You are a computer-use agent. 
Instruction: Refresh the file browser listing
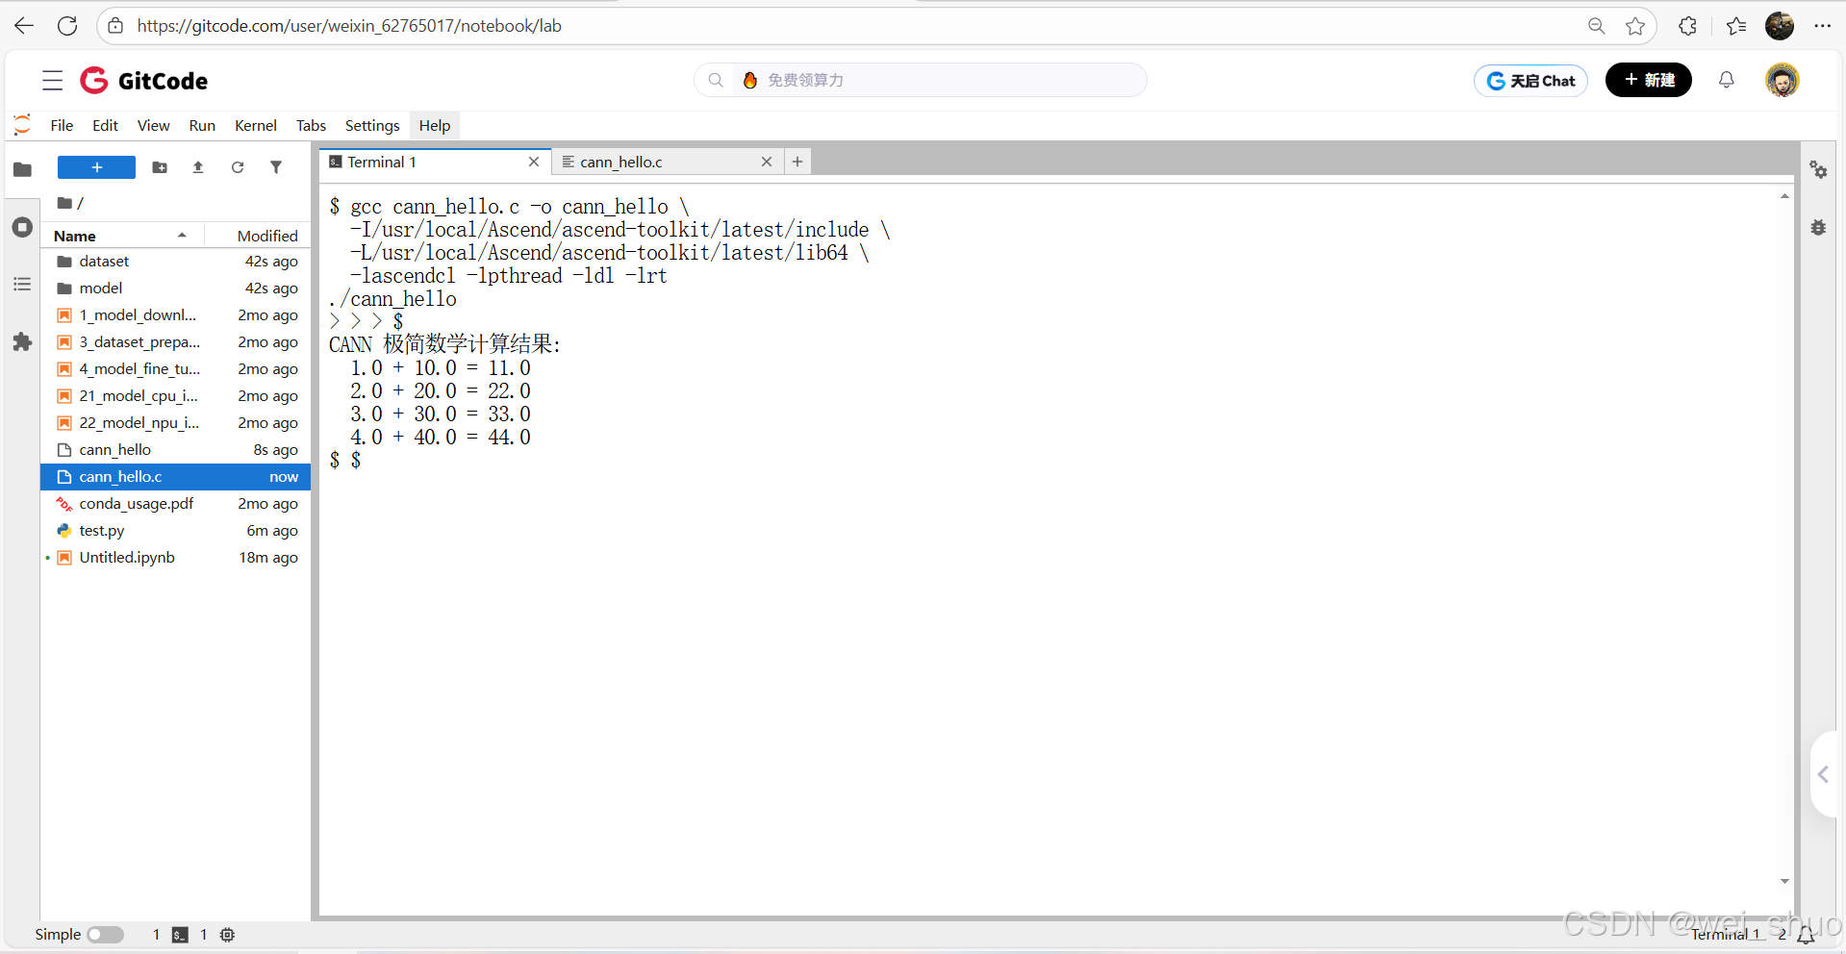click(238, 167)
